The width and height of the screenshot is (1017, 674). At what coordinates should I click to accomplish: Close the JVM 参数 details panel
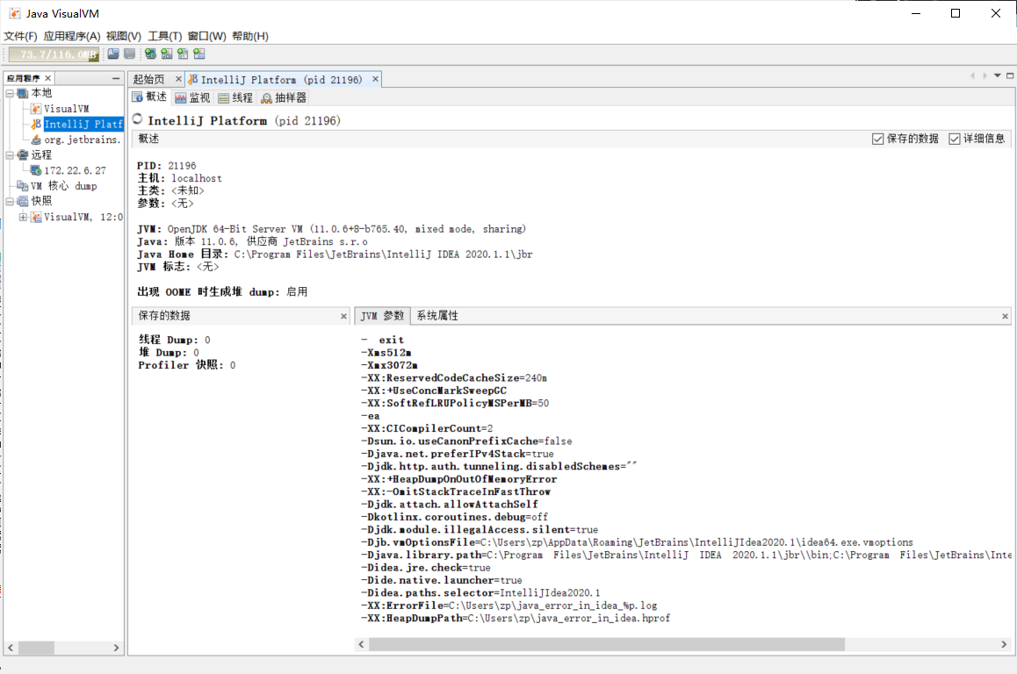1006,316
